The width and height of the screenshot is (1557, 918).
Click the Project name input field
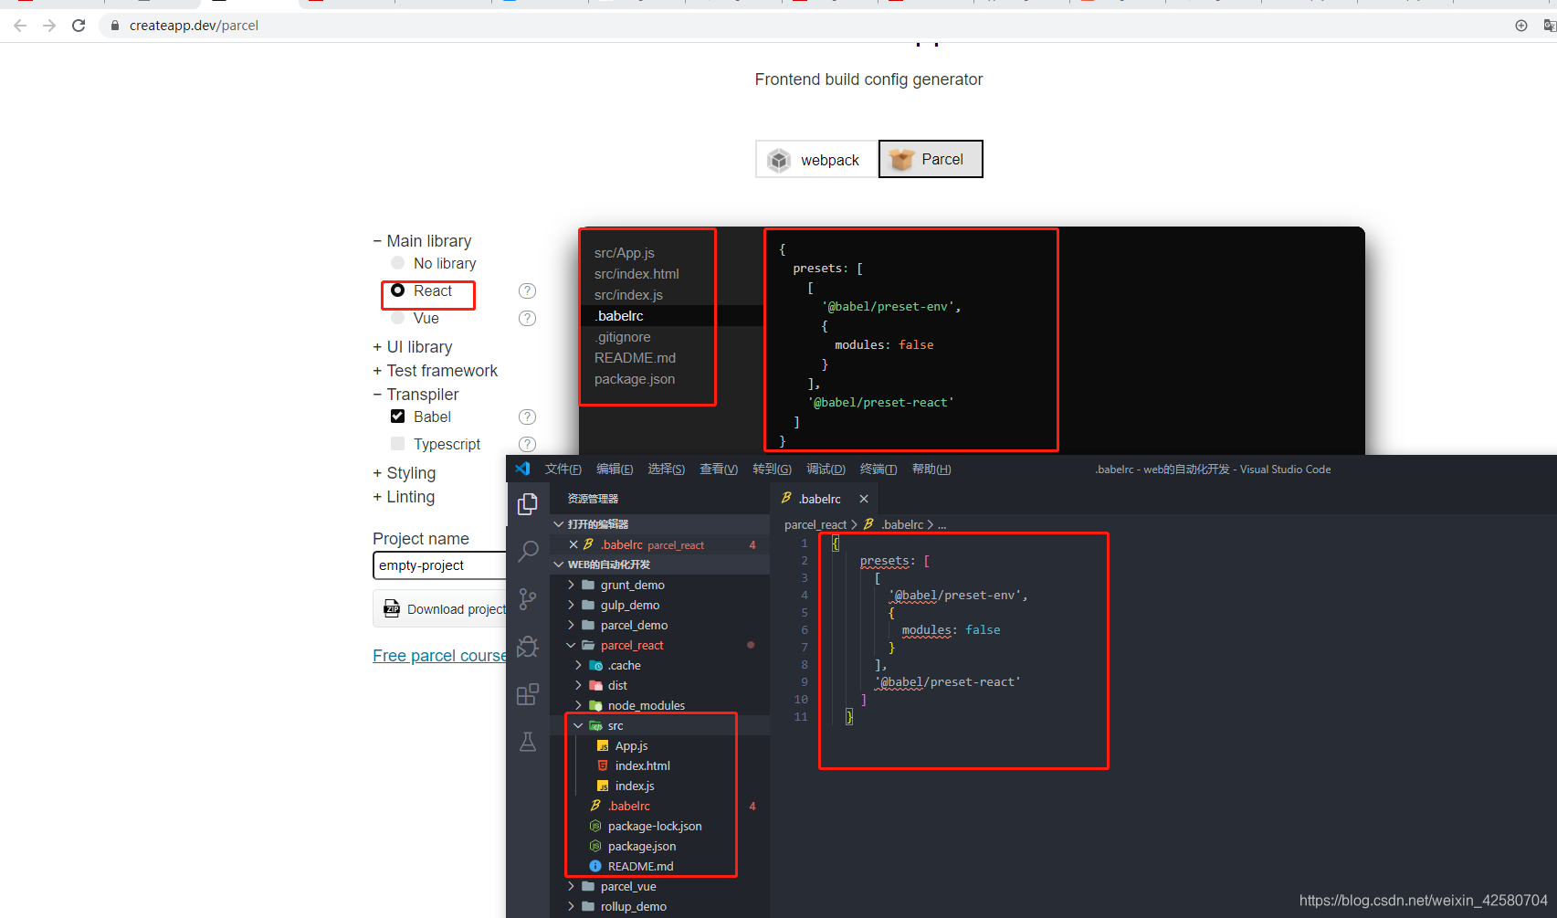pyautogui.click(x=439, y=565)
